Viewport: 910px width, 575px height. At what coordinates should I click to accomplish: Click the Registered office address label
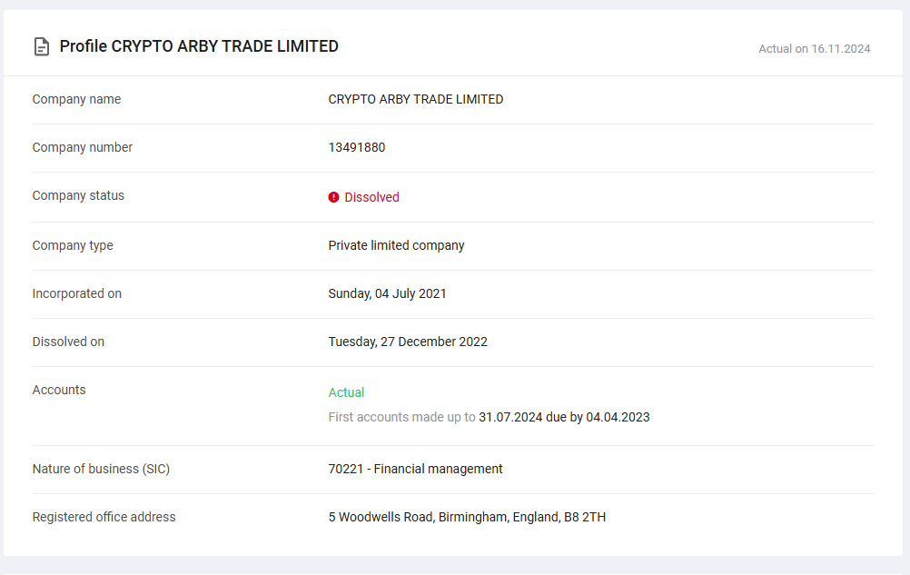[x=104, y=517]
